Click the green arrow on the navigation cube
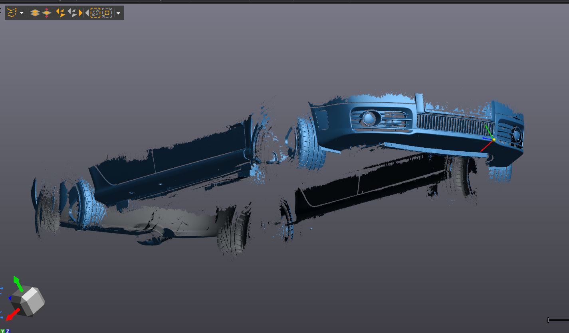Viewport: 569px width, 333px height. coord(17,282)
